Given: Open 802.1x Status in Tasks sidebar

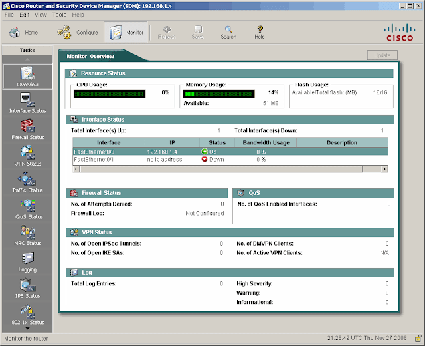Looking at the screenshot, I should (x=27, y=315).
